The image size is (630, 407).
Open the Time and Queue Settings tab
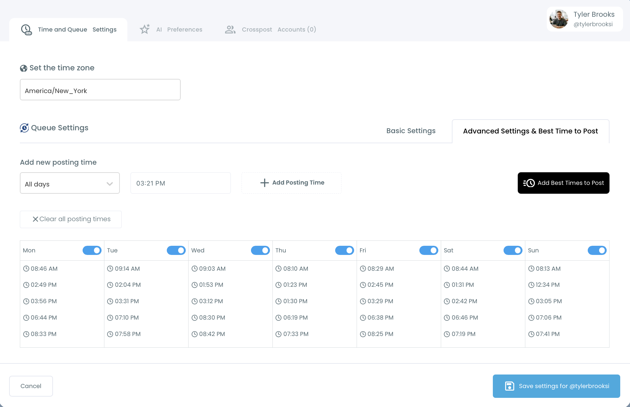click(x=68, y=30)
